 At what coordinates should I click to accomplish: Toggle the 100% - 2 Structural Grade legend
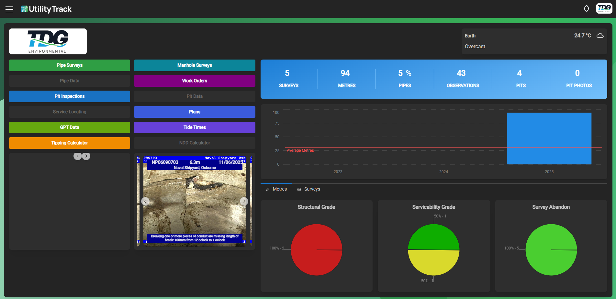point(277,248)
